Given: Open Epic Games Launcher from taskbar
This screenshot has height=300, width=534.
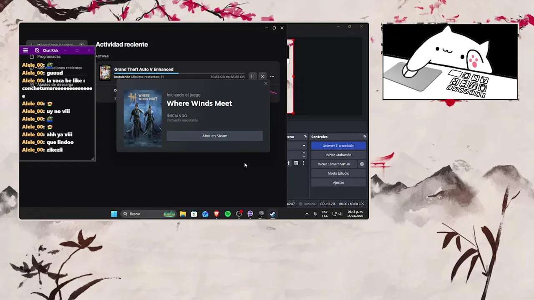Looking at the screenshot, I should coord(262,214).
